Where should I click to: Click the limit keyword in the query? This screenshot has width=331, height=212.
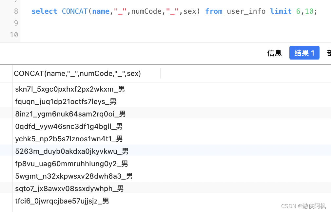pyautogui.click(x=281, y=11)
